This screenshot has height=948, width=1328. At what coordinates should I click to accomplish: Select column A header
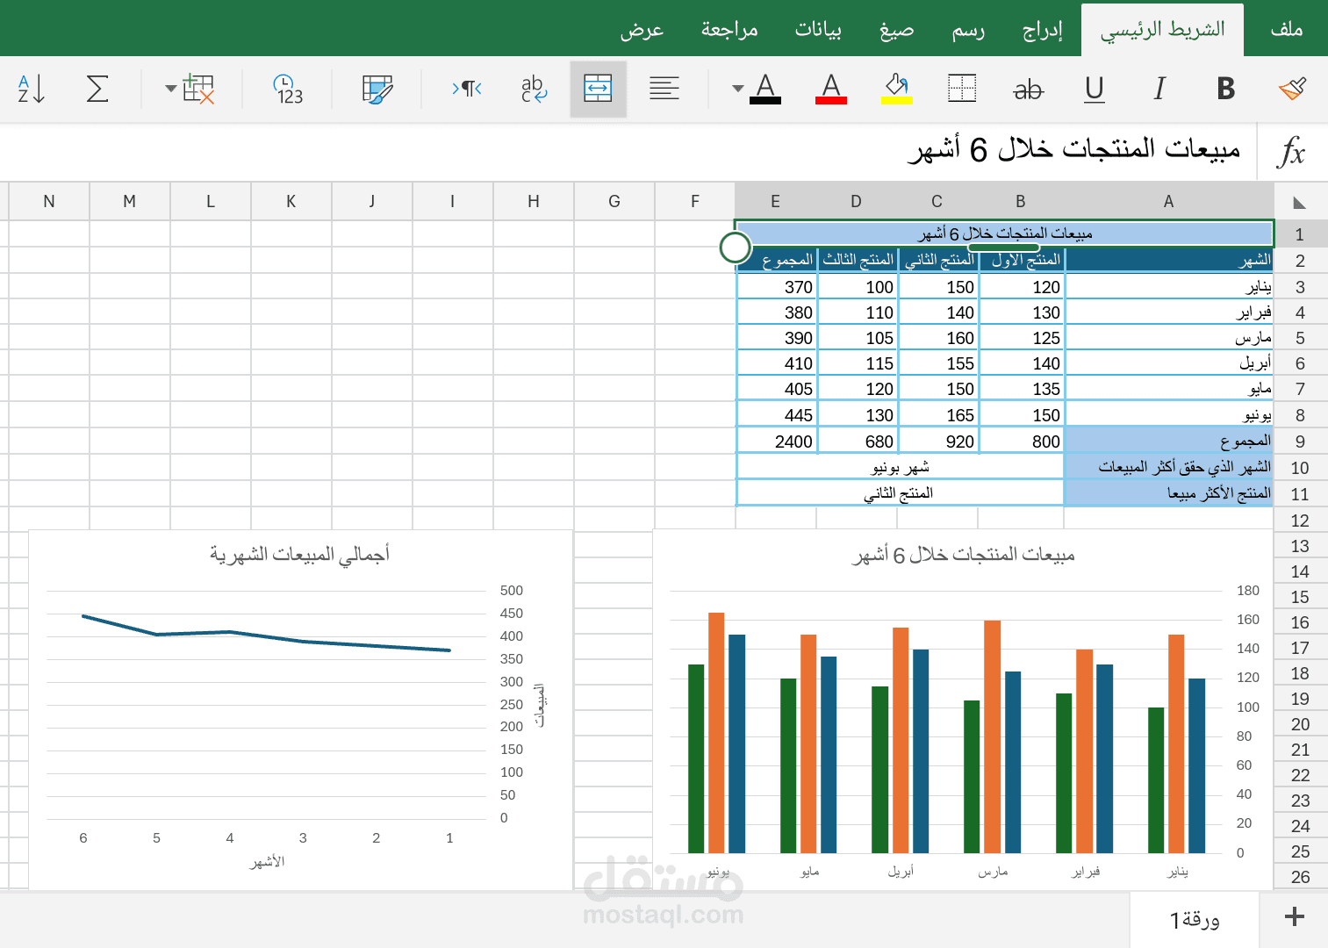pos(1168,201)
